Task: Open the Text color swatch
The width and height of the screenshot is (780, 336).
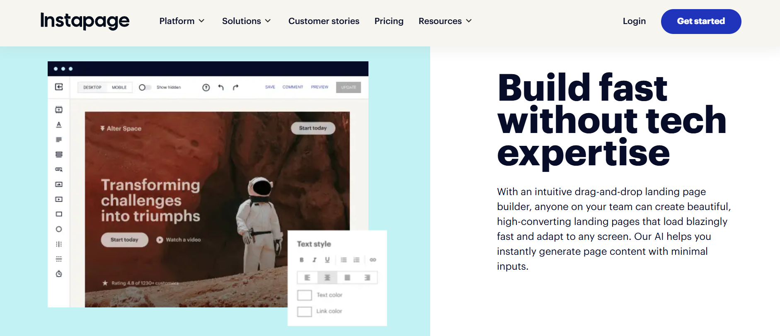Action: click(305, 295)
